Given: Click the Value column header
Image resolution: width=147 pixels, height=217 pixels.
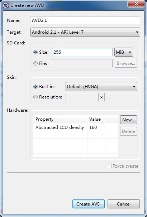Looking at the screenshot, I should pos(96,119).
